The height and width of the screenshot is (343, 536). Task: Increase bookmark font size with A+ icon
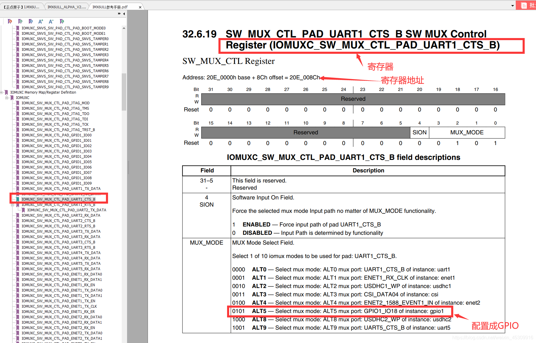[41, 21]
